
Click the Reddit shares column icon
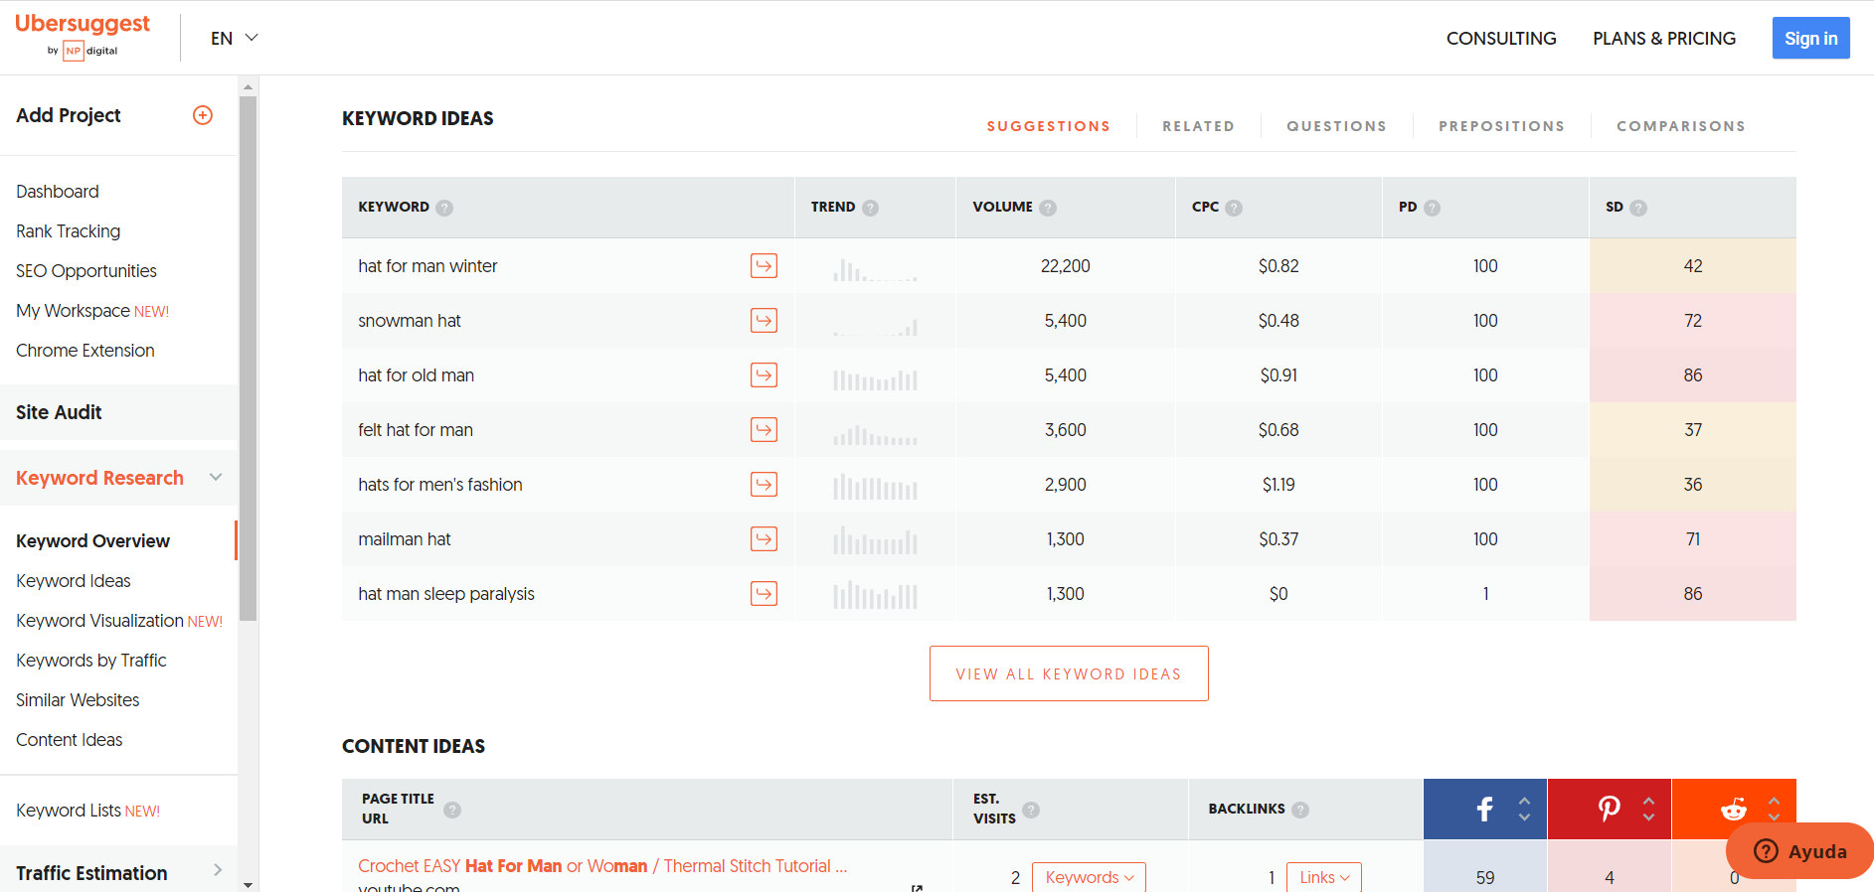tap(1734, 810)
